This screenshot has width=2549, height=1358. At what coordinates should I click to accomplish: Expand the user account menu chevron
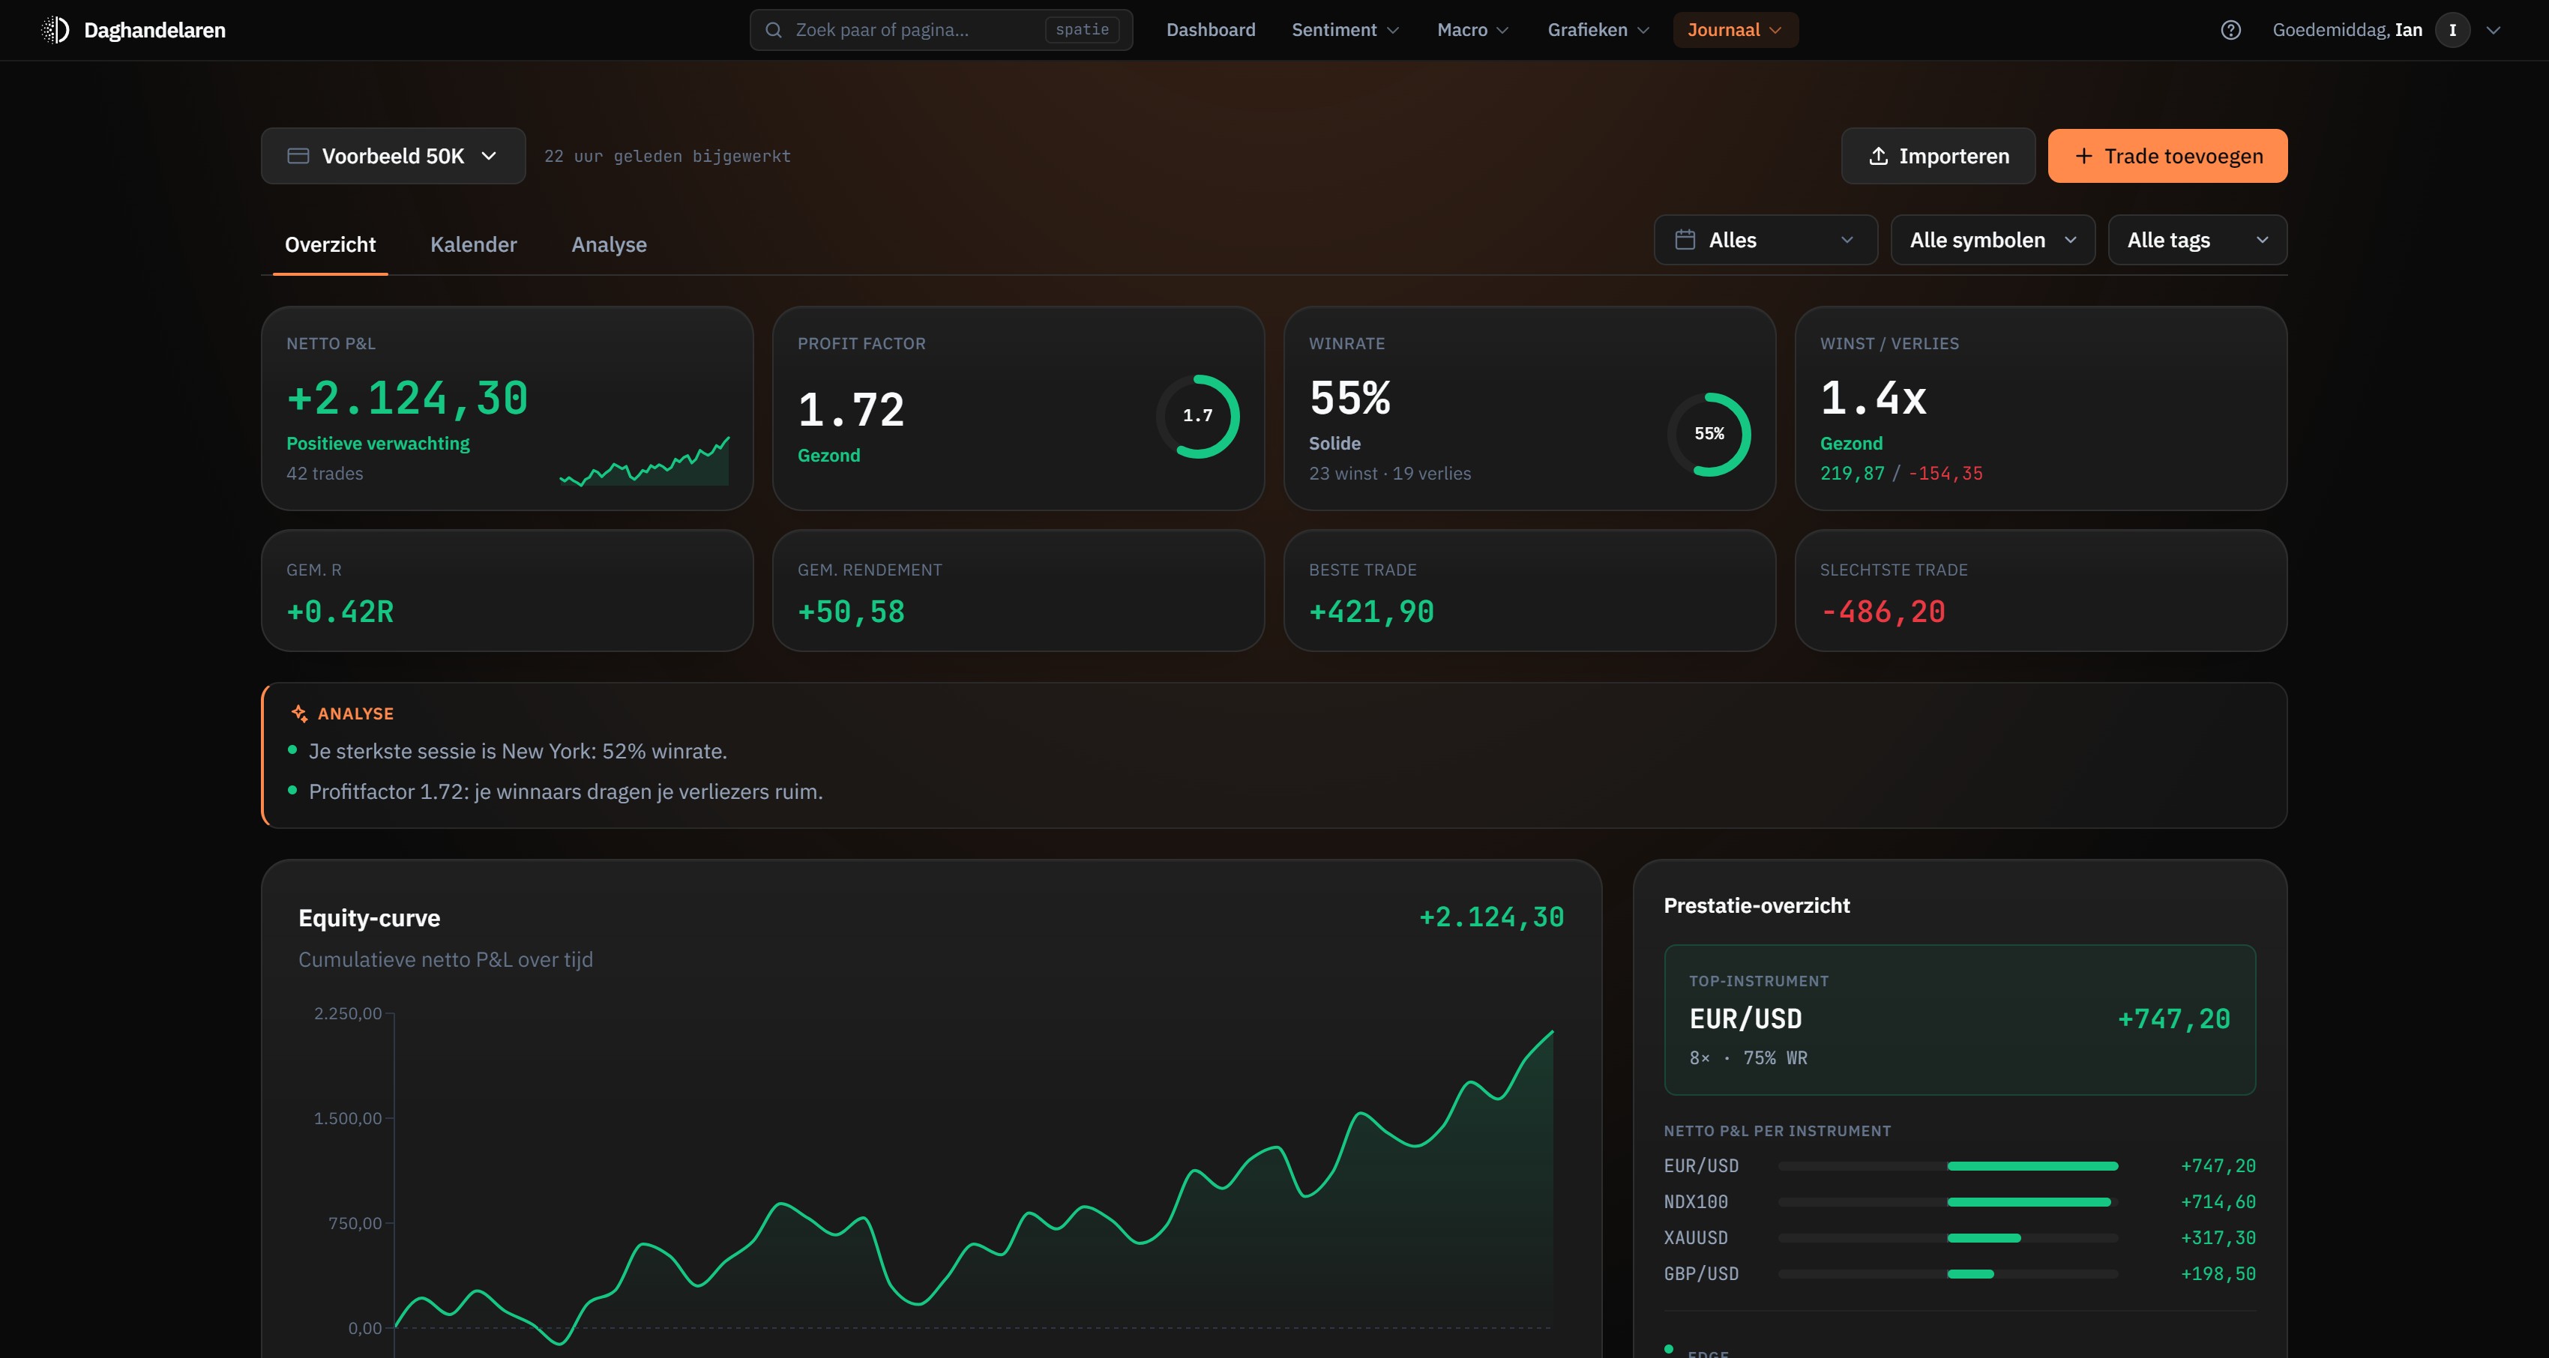point(2494,30)
